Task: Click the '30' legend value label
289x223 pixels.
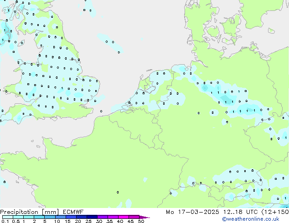Action: coord(99,221)
